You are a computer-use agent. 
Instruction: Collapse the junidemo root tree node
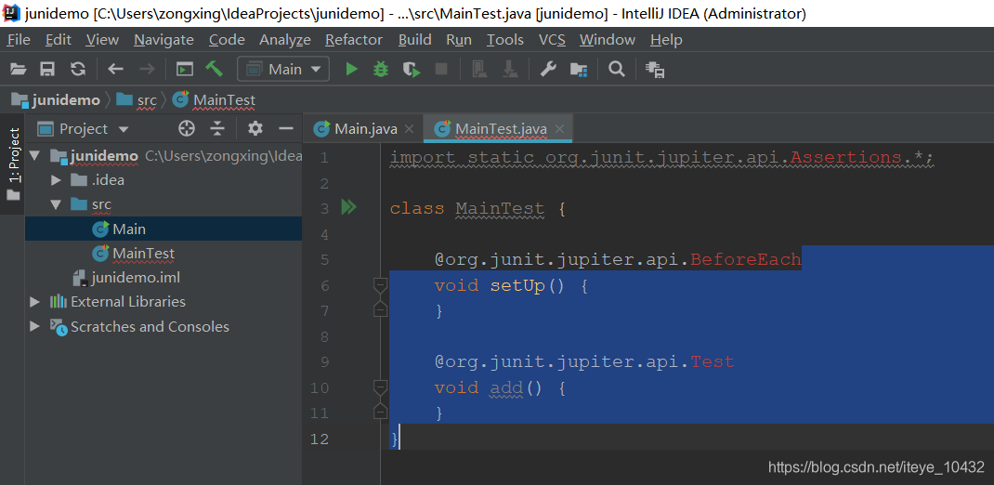[35, 155]
